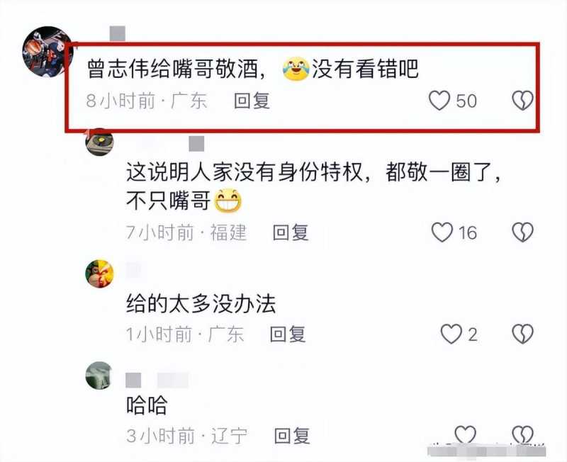Reply to the 3小时前 辽宁 comment
The width and height of the screenshot is (567, 462).
click(292, 436)
